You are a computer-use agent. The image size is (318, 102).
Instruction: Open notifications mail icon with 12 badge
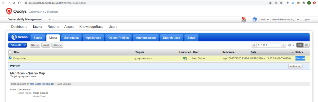coord(244,19)
